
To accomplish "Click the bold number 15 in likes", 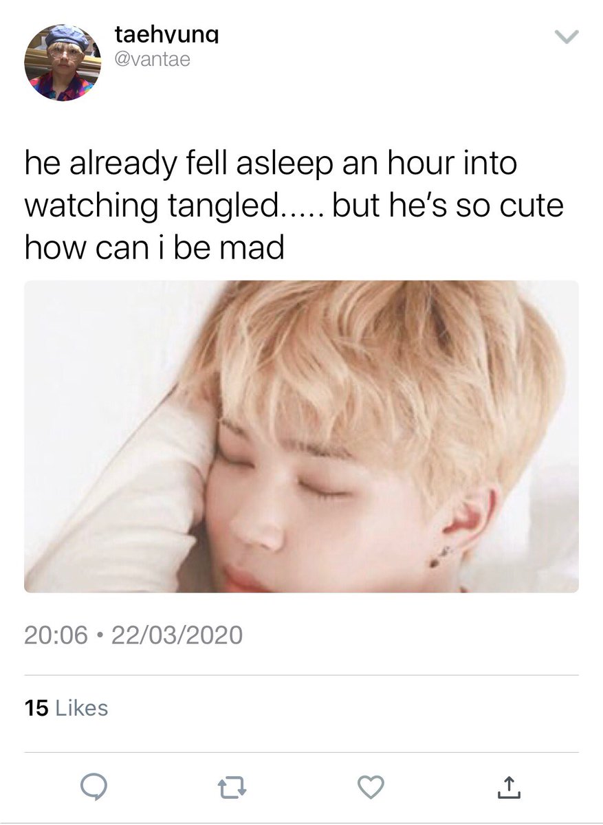I will [36, 707].
